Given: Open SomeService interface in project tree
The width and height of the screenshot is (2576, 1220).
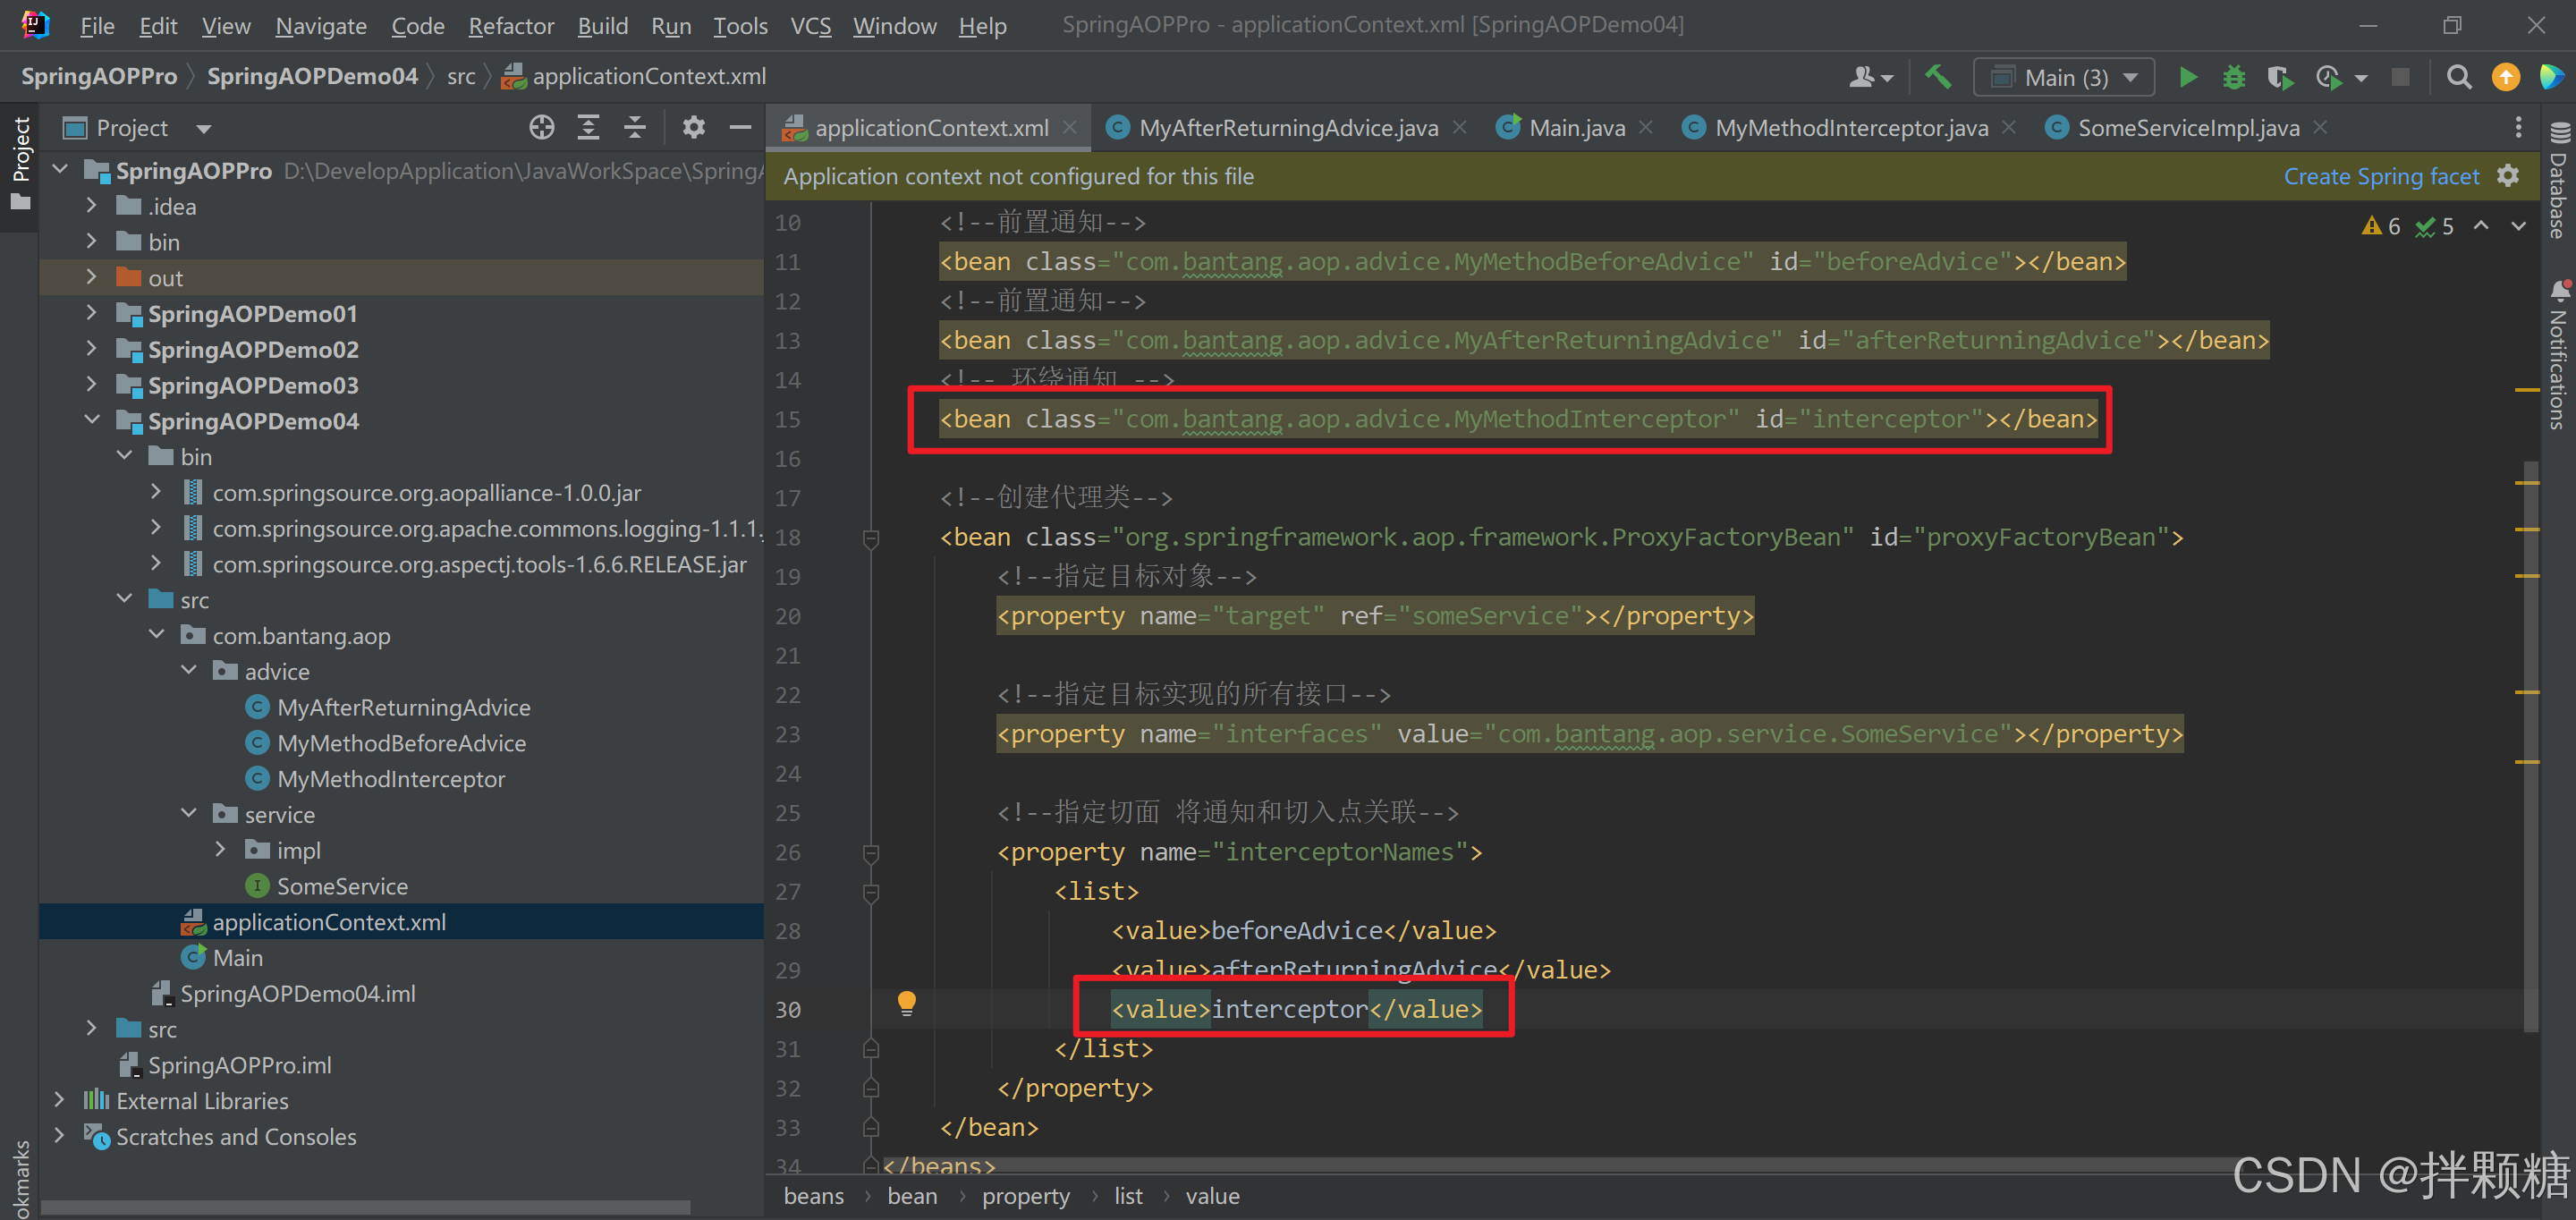Looking at the screenshot, I should click(x=342, y=886).
